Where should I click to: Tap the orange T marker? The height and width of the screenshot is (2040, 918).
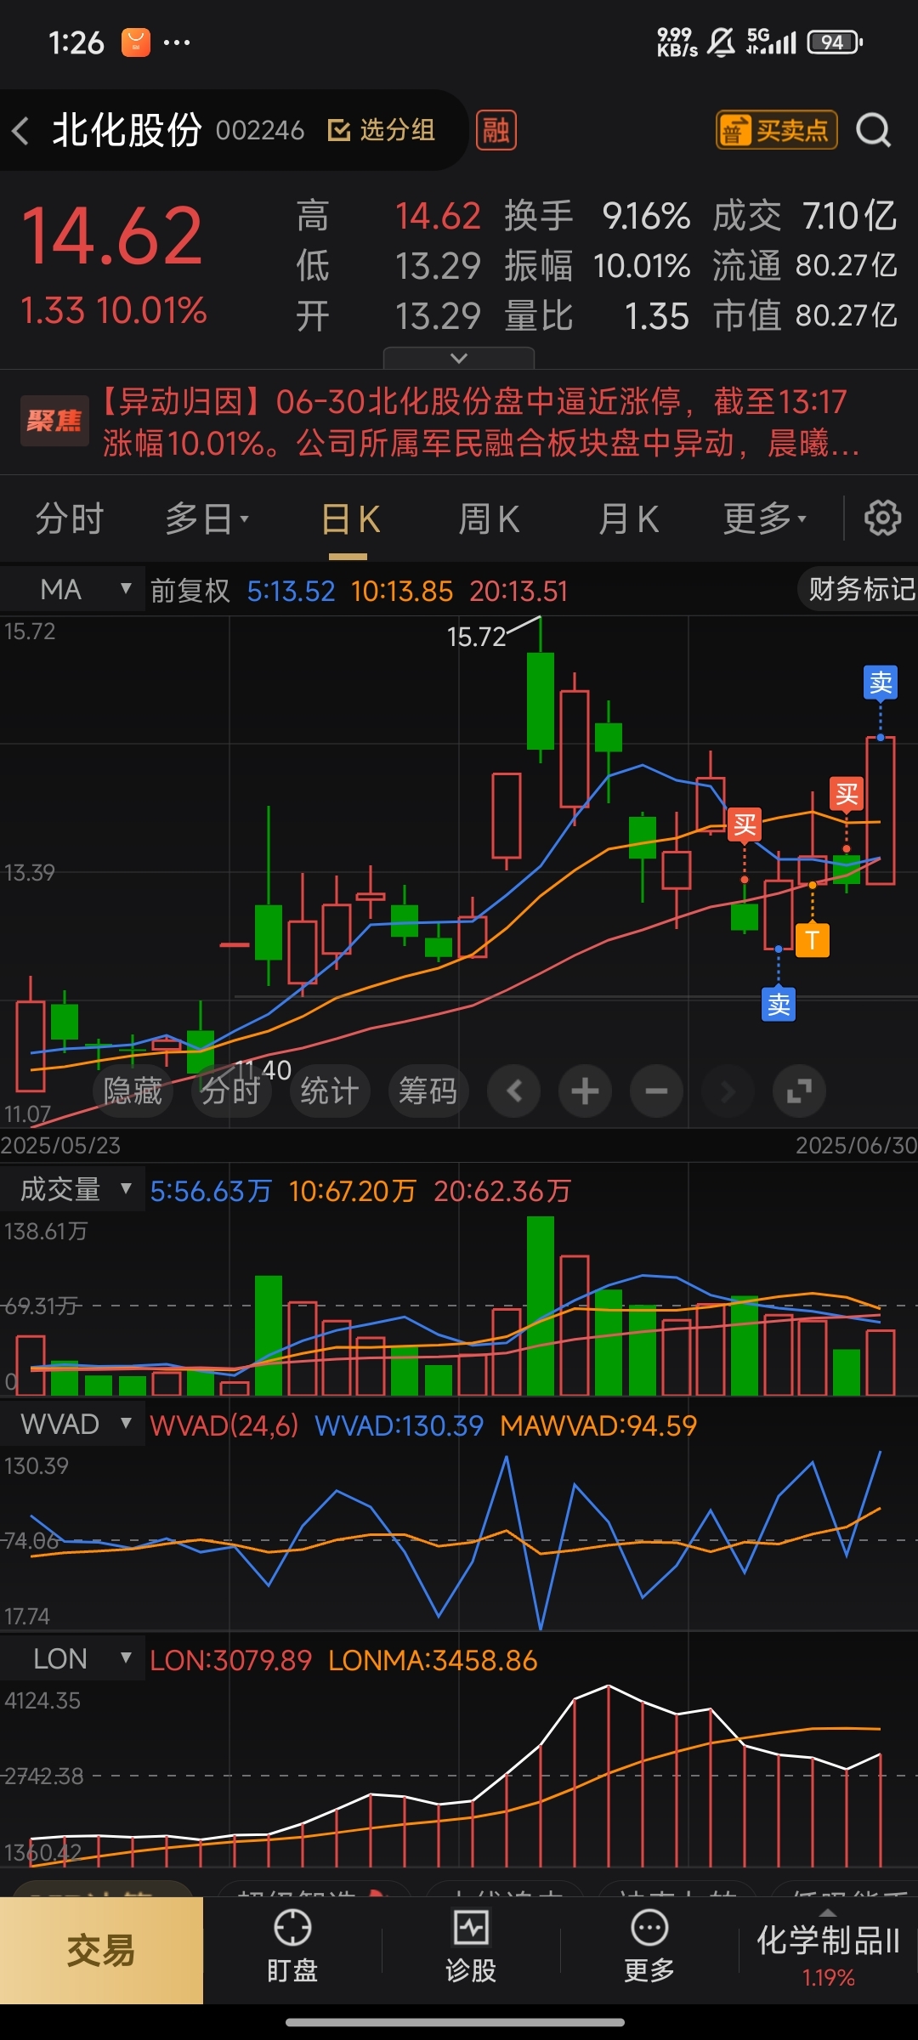pos(813,939)
